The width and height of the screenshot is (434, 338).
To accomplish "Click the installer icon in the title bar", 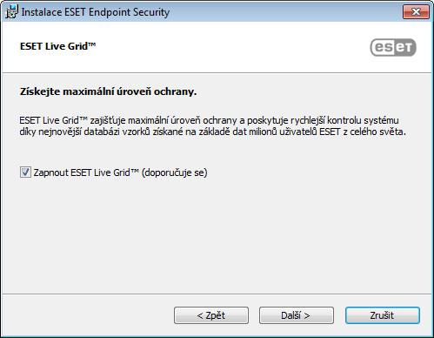I will point(11,11).
